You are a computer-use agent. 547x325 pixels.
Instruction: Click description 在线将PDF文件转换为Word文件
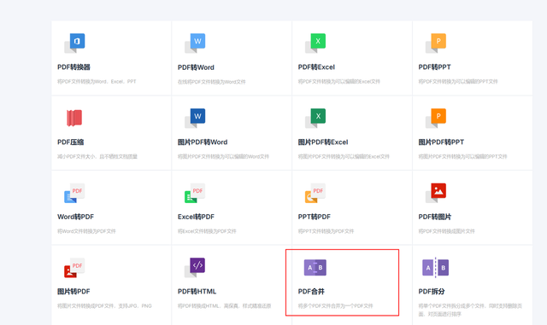(x=211, y=82)
